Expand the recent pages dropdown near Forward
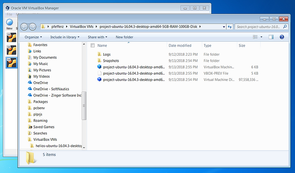The width and height of the screenshot is (295, 173). coord(38,27)
